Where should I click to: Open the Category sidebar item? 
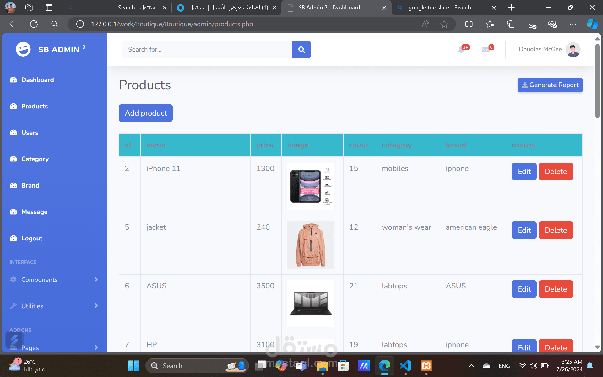pos(35,159)
